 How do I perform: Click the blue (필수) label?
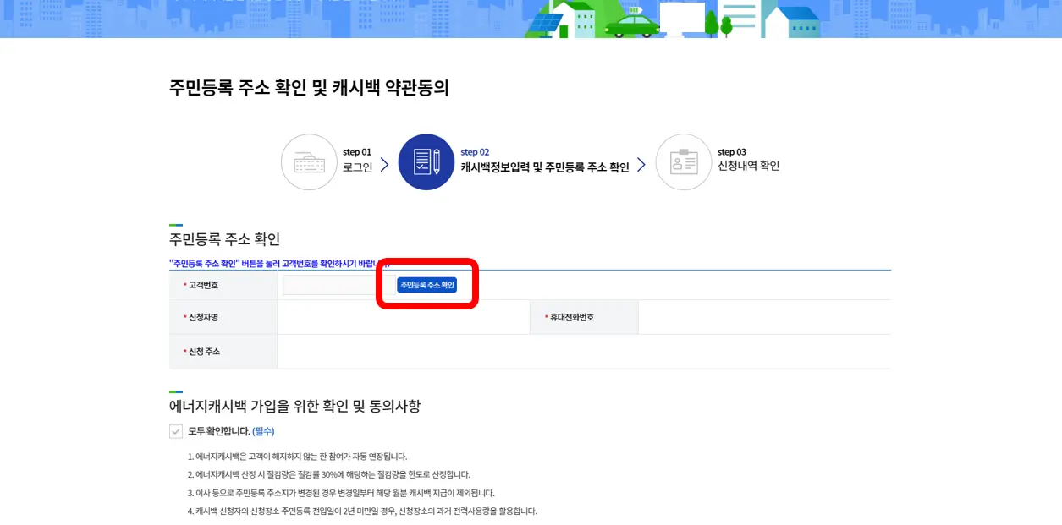[262, 431]
